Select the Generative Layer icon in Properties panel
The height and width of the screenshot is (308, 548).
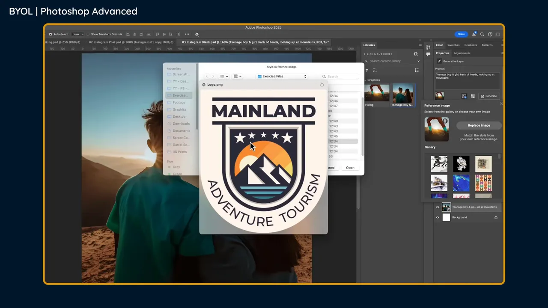point(439,61)
